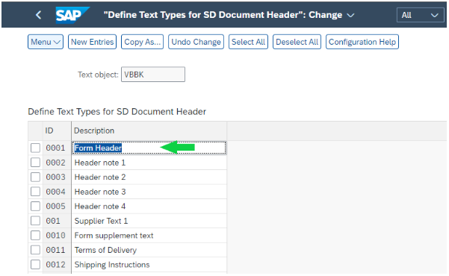
Task: Click ID cell 0010
Action: tap(57, 236)
